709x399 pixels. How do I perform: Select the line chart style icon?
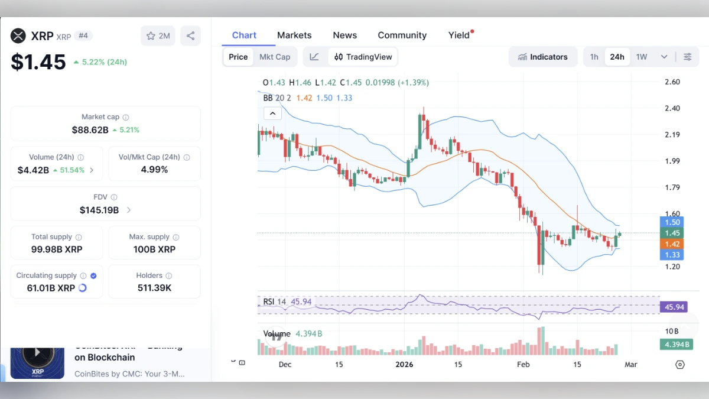click(x=315, y=56)
